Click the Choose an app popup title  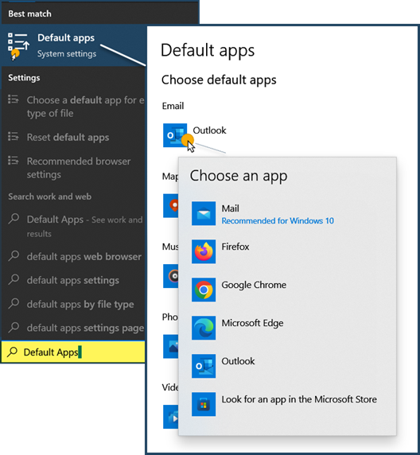(x=239, y=176)
